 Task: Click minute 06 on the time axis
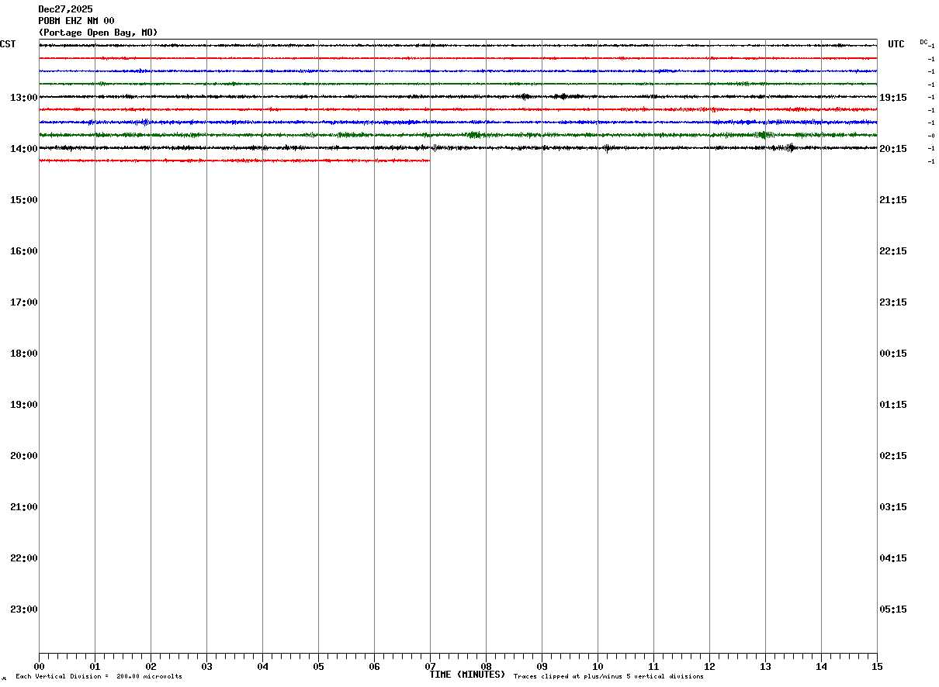[x=374, y=666]
